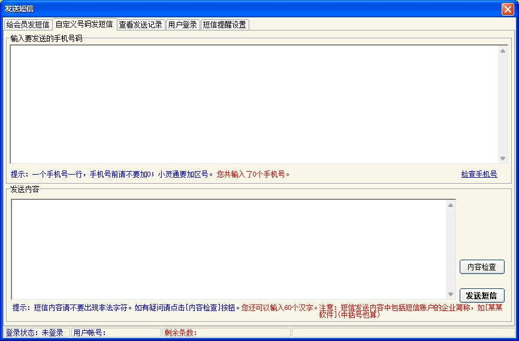
Task: Open the 短信提醒设置 tab
Action: [x=224, y=25]
